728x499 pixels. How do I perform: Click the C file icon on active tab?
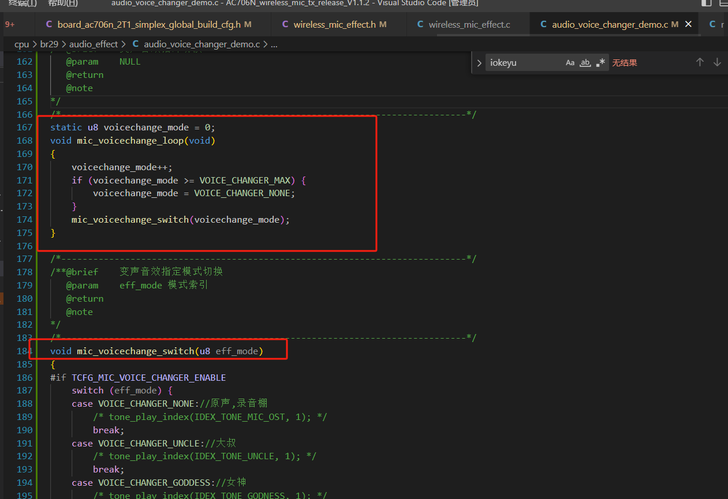[x=543, y=24]
